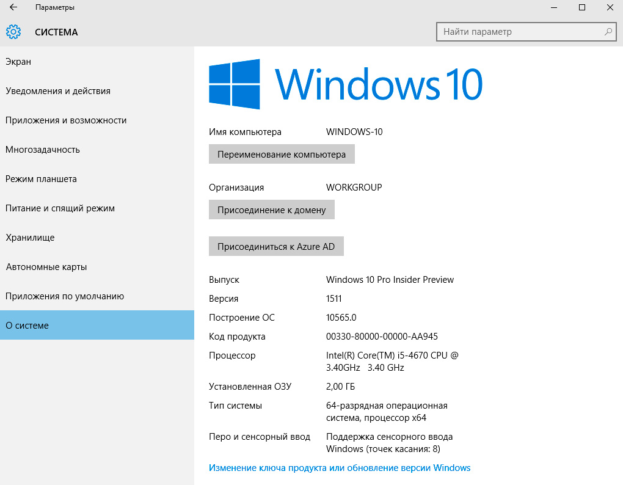Click the settings gear icon
Viewport: 623px width, 485px height.
[x=13, y=32]
